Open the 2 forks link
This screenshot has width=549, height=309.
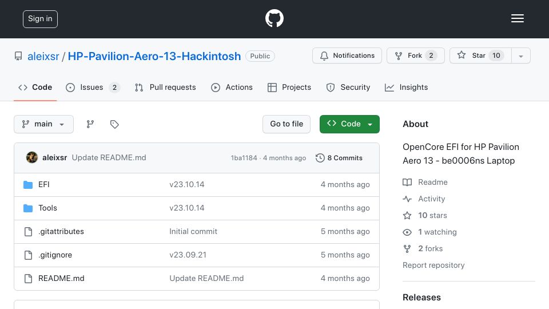pyautogui.click(x=423, y=249)
